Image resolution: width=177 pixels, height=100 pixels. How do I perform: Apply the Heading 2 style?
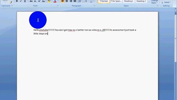tap(141, 1)
